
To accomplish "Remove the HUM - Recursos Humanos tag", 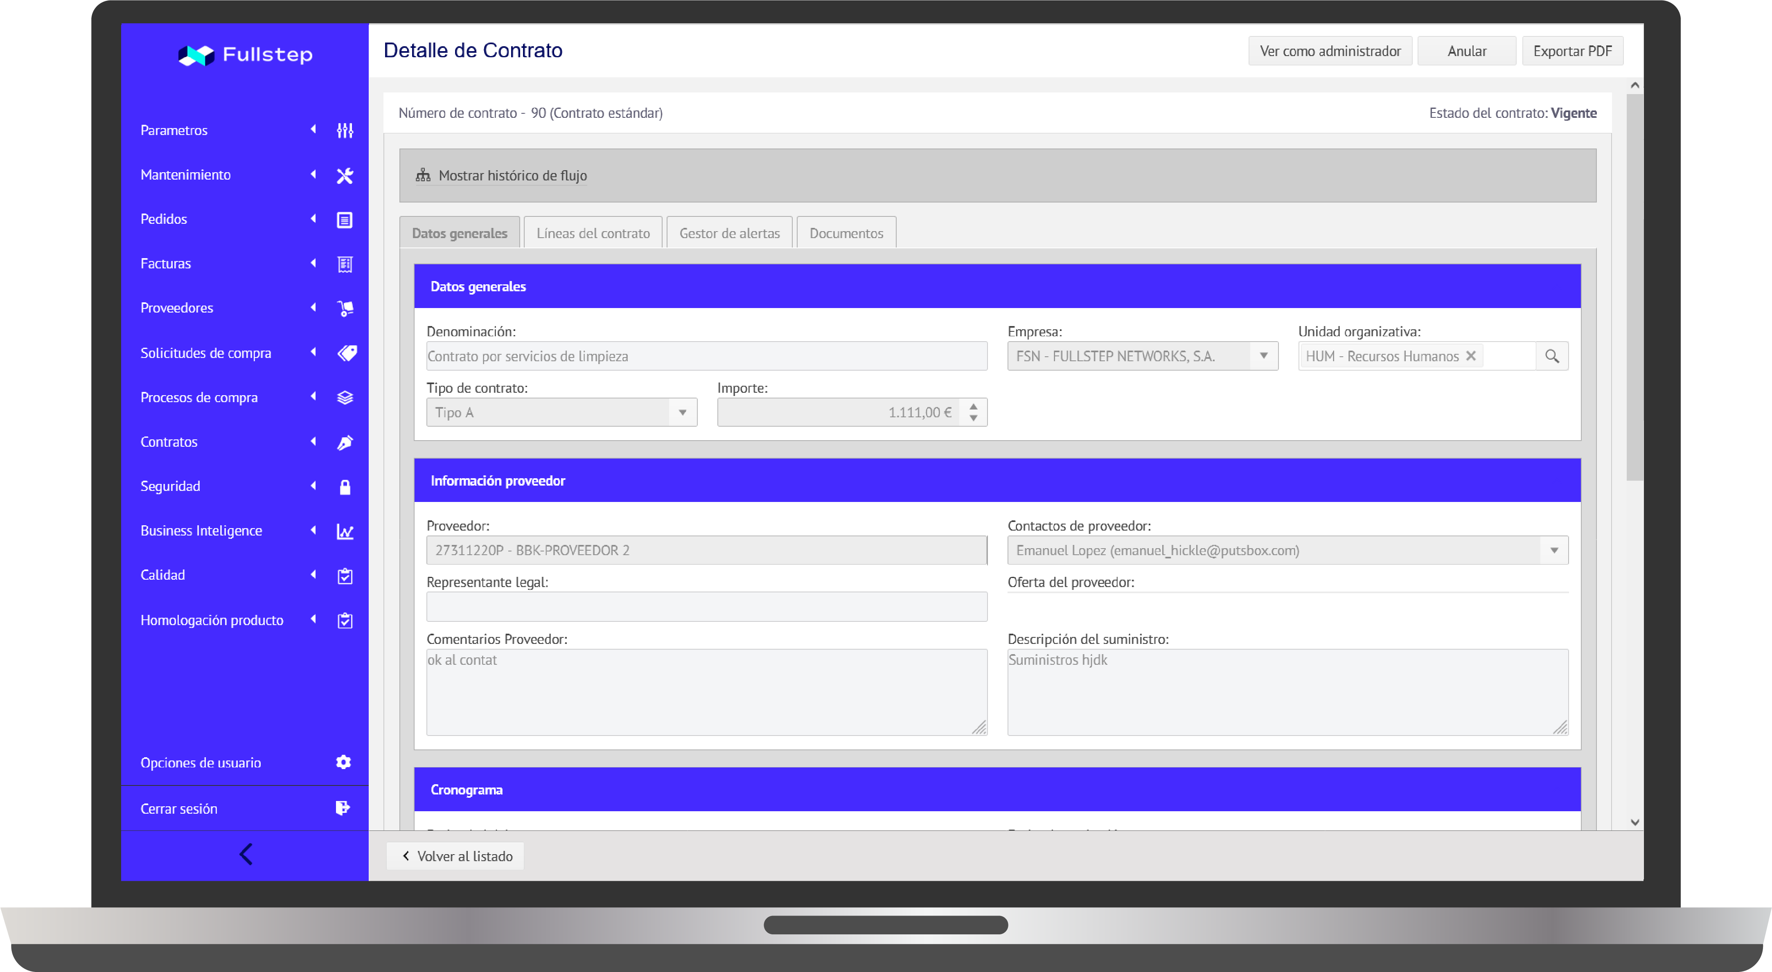I will (1471, 356).
